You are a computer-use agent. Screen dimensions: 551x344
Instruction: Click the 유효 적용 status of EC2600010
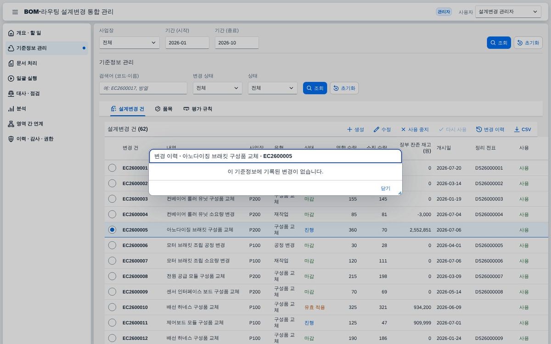click(315, 307)
